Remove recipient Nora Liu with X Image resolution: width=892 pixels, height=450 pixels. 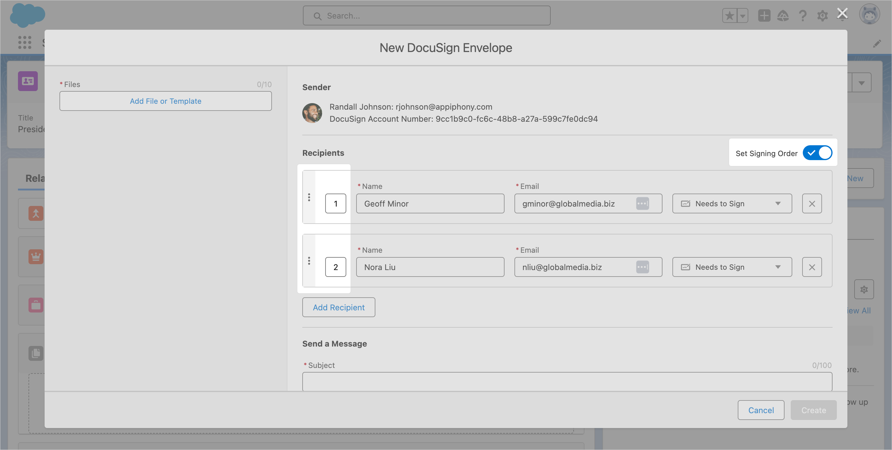pos(812,267)
